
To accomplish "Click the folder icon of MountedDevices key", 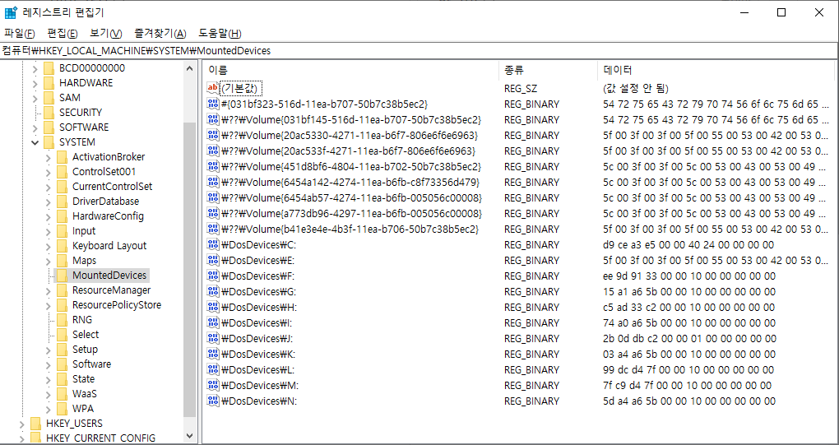I will 63,276.
